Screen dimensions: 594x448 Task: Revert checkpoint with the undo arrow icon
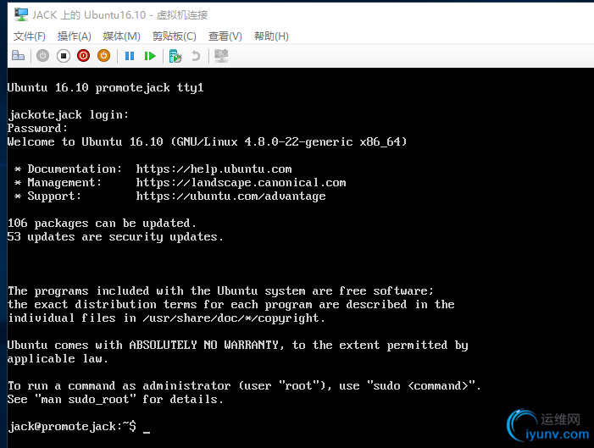[196, 56]
